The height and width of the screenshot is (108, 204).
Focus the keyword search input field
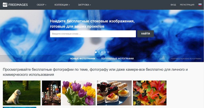pyautogui.click(x=93, y=34)
